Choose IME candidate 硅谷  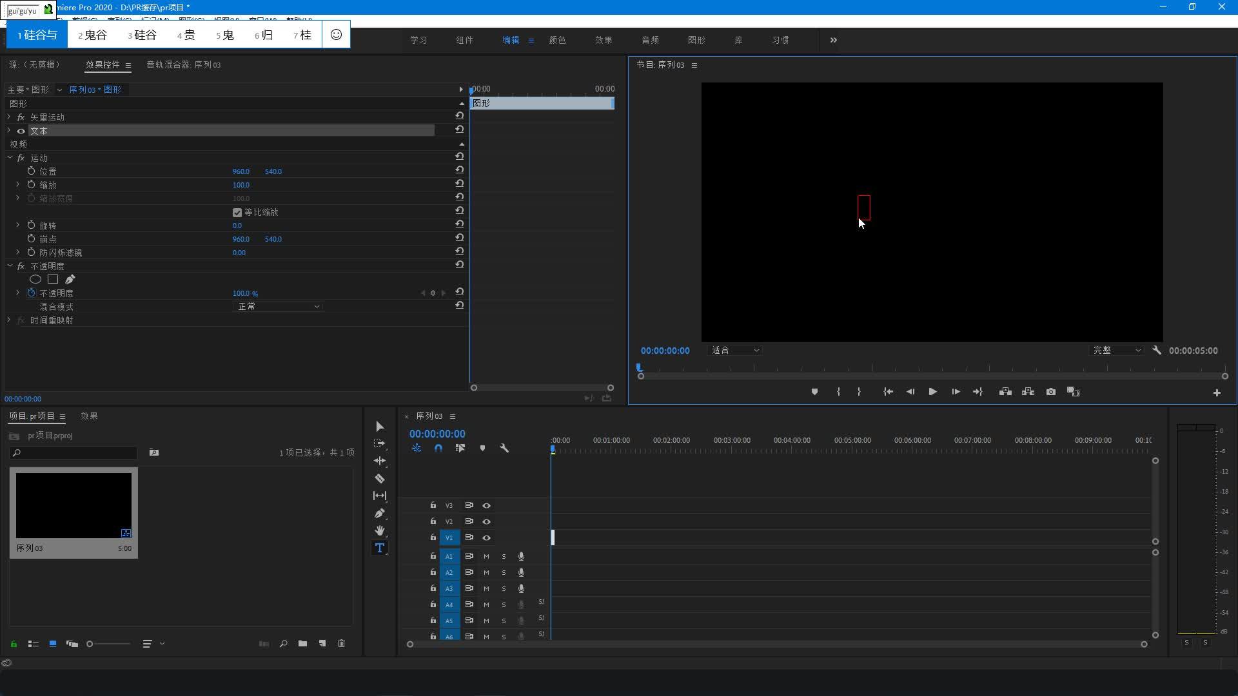(142, 35)
